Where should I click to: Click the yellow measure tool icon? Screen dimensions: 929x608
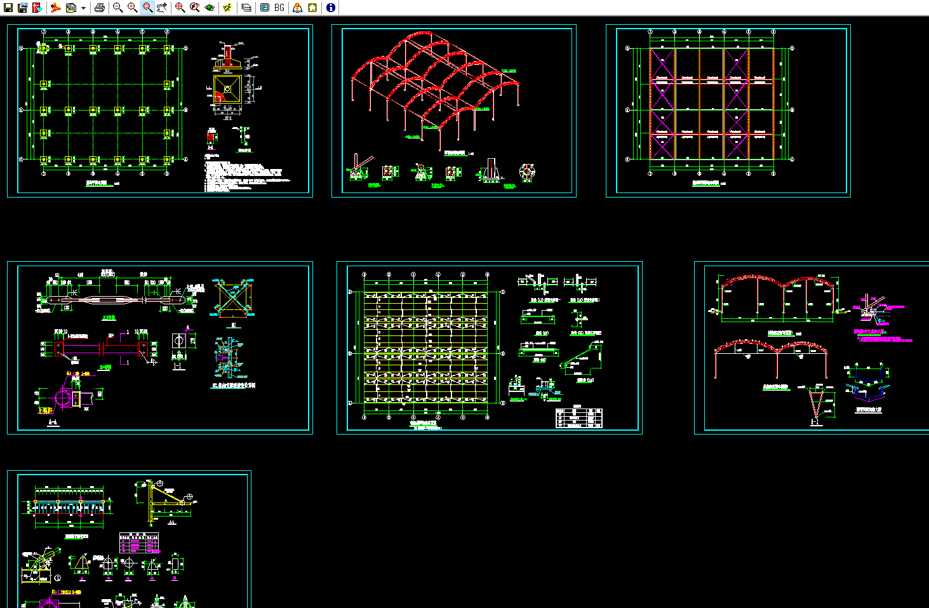click(227, 8)
